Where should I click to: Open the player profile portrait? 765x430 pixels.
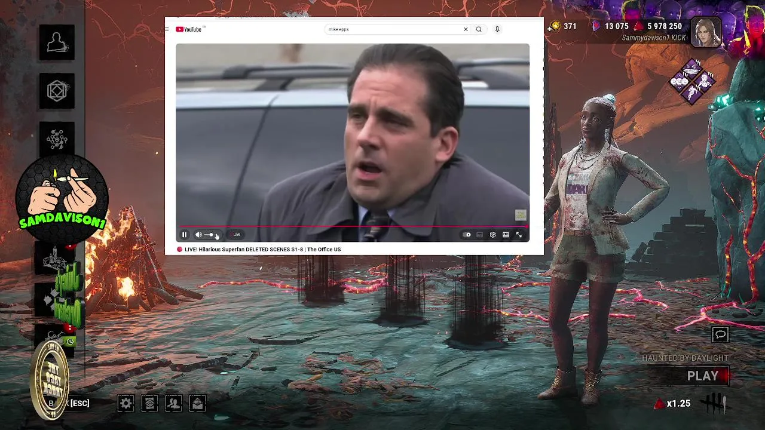(706, 32)
